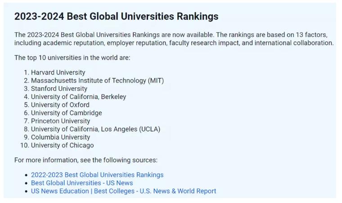The height and width of the screenshot is (203, 342).
Task: Click the (UCLA) abbreviation in the list
Action: (149, 129)
